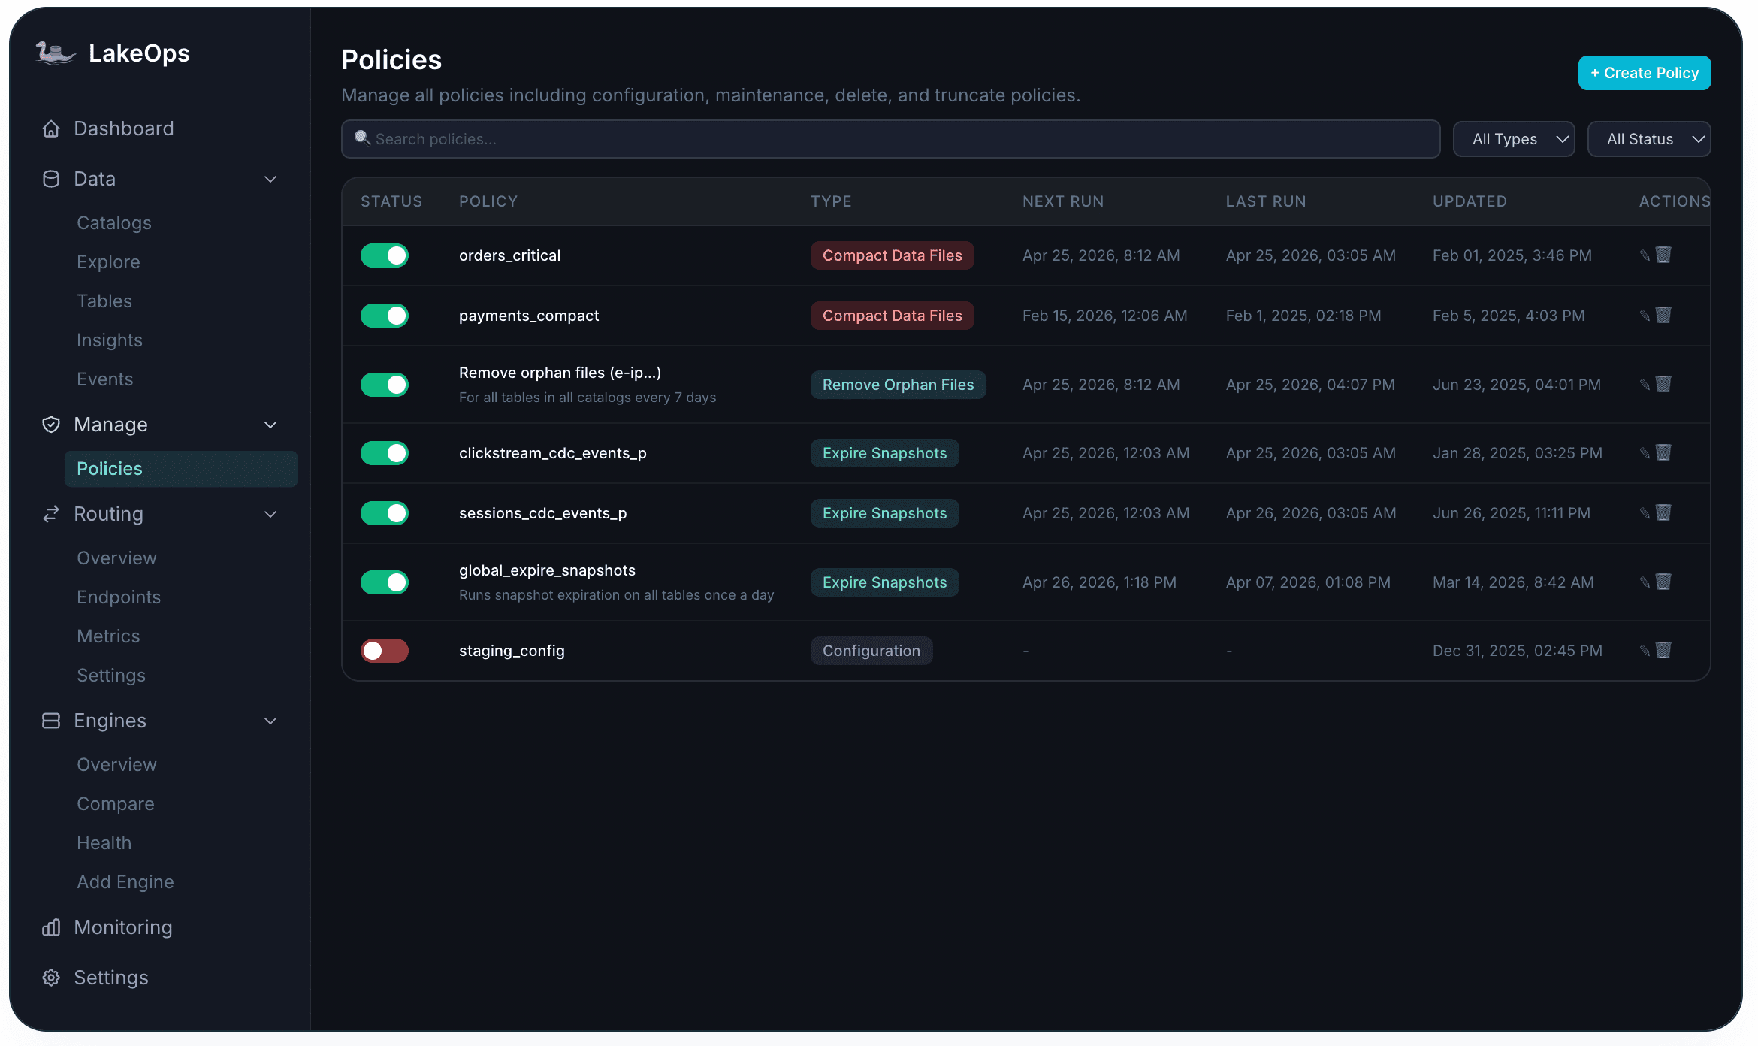Go to Explore in the sidebar

108,262
